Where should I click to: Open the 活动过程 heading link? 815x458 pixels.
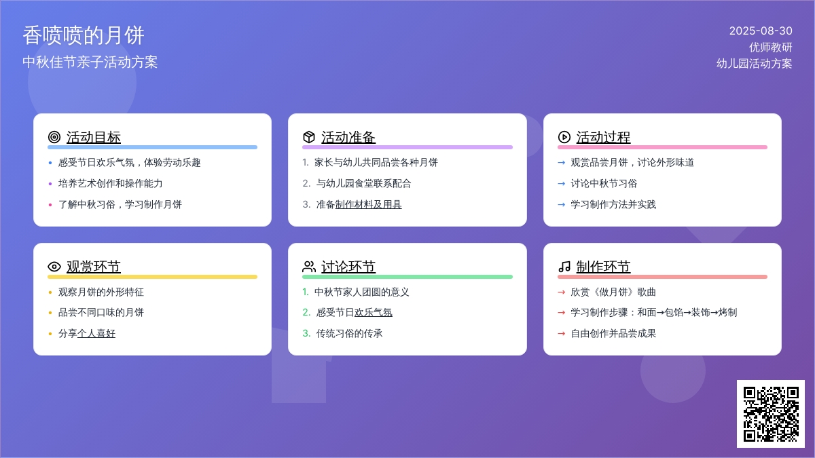(603, 137)
